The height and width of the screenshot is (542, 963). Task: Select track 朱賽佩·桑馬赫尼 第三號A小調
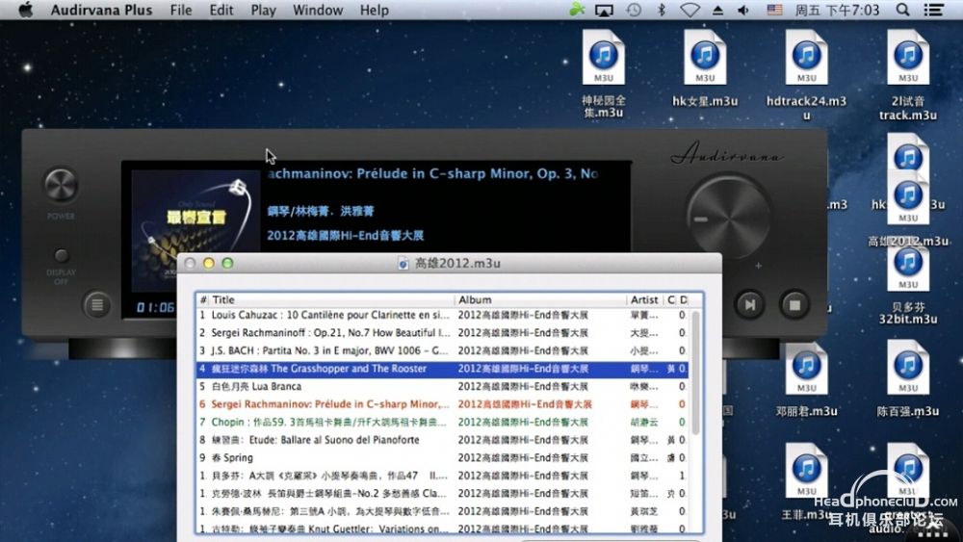442,510
